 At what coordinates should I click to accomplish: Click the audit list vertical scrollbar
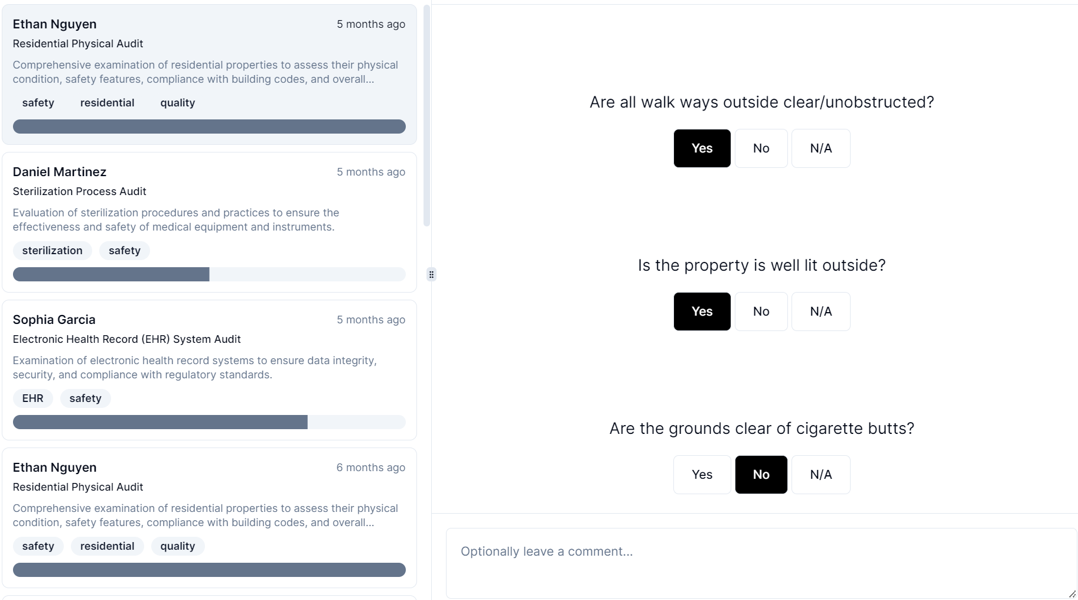pos(426,118)
